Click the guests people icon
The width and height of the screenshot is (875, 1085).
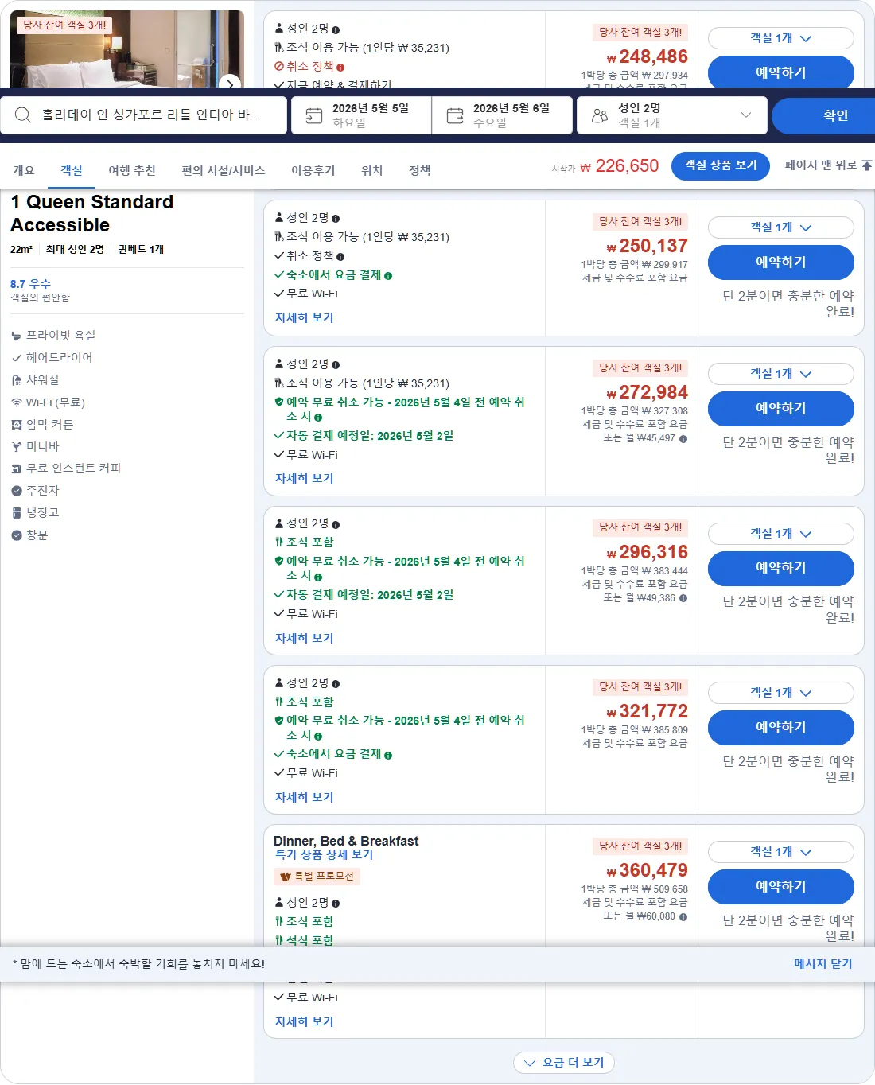tap(600, 116)
